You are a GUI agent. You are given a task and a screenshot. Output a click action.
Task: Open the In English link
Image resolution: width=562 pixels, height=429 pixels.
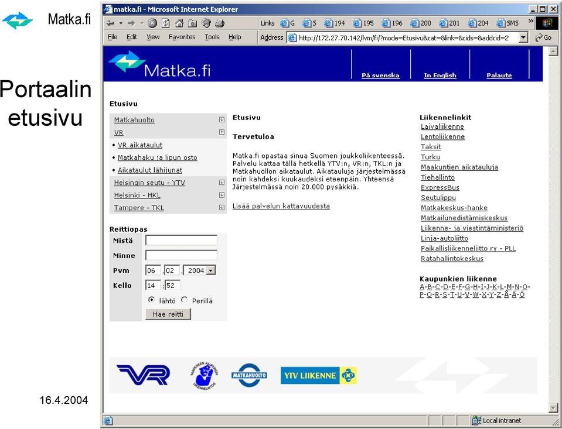tap(440, 75)
